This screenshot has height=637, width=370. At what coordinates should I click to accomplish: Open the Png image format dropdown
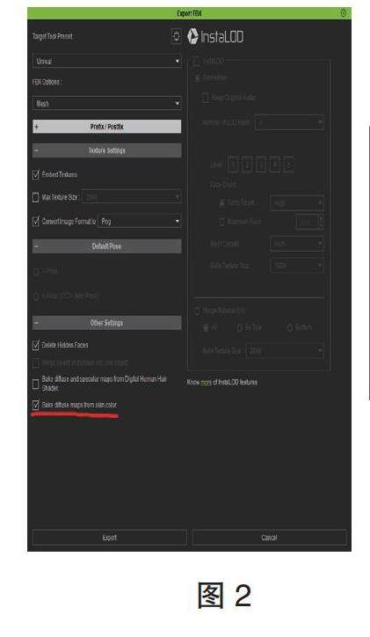pos(140,221)
